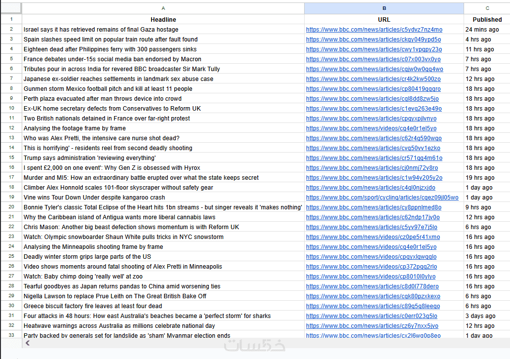Open the c89g5g8leeqo article link
The height and width of the screenshot is (359, 510).
(373, 306)
